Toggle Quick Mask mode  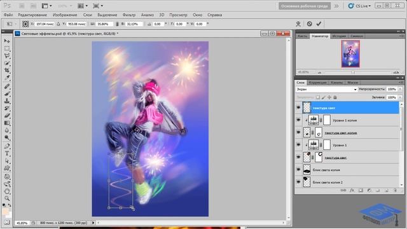coord(7,223)
